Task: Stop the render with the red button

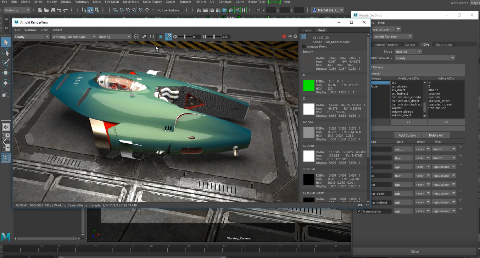Action: point(284,36)
